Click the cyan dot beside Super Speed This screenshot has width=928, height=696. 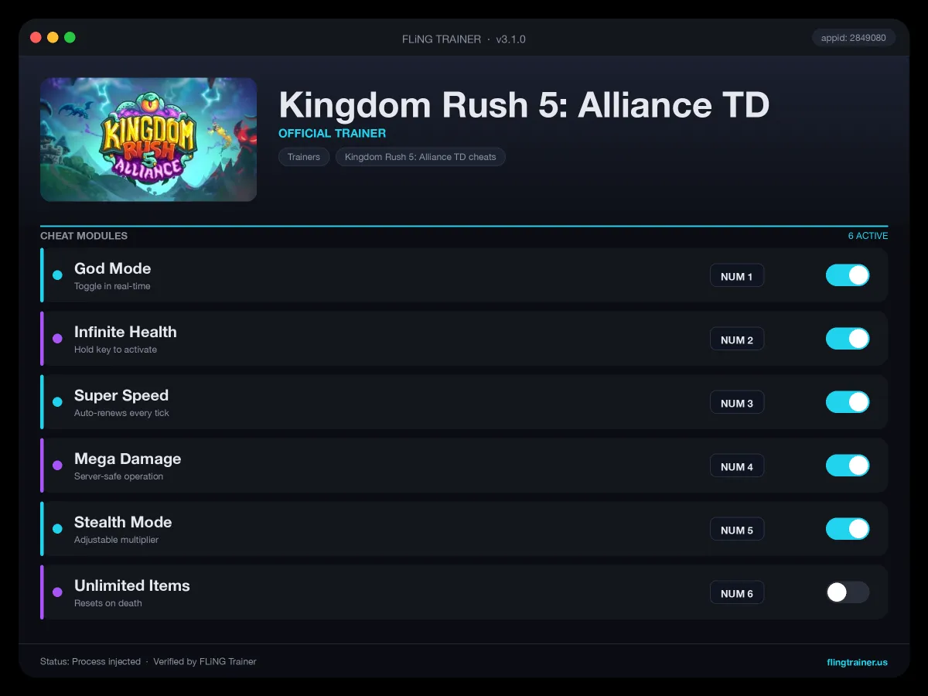point(57,402)
